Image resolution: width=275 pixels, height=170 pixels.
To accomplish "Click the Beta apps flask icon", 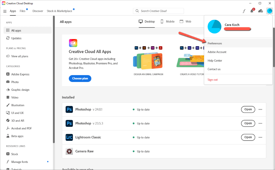I will pos(8,136).
